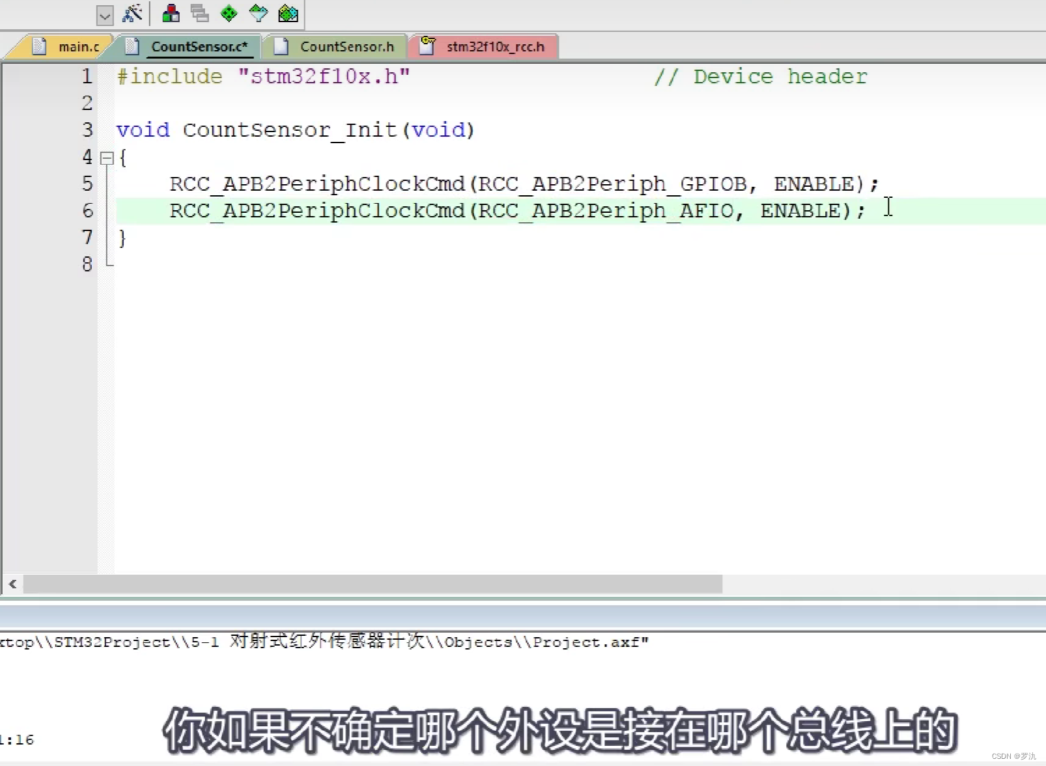Open Options for Target with the wand icon
This screenshot has width=1046, height=766.
[133, 14]
